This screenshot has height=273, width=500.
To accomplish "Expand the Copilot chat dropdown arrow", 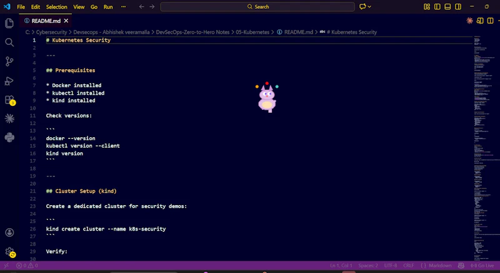I will pyautogui.click(x=369, y=7).
